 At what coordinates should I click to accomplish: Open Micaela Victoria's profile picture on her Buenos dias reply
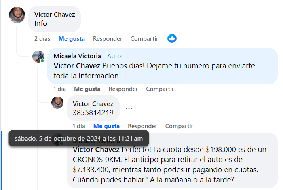(38, 57)
